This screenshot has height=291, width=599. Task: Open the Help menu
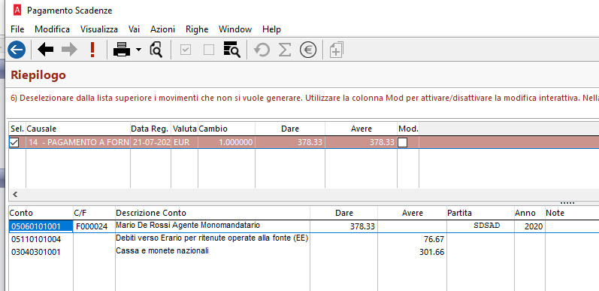click(271, 29)
